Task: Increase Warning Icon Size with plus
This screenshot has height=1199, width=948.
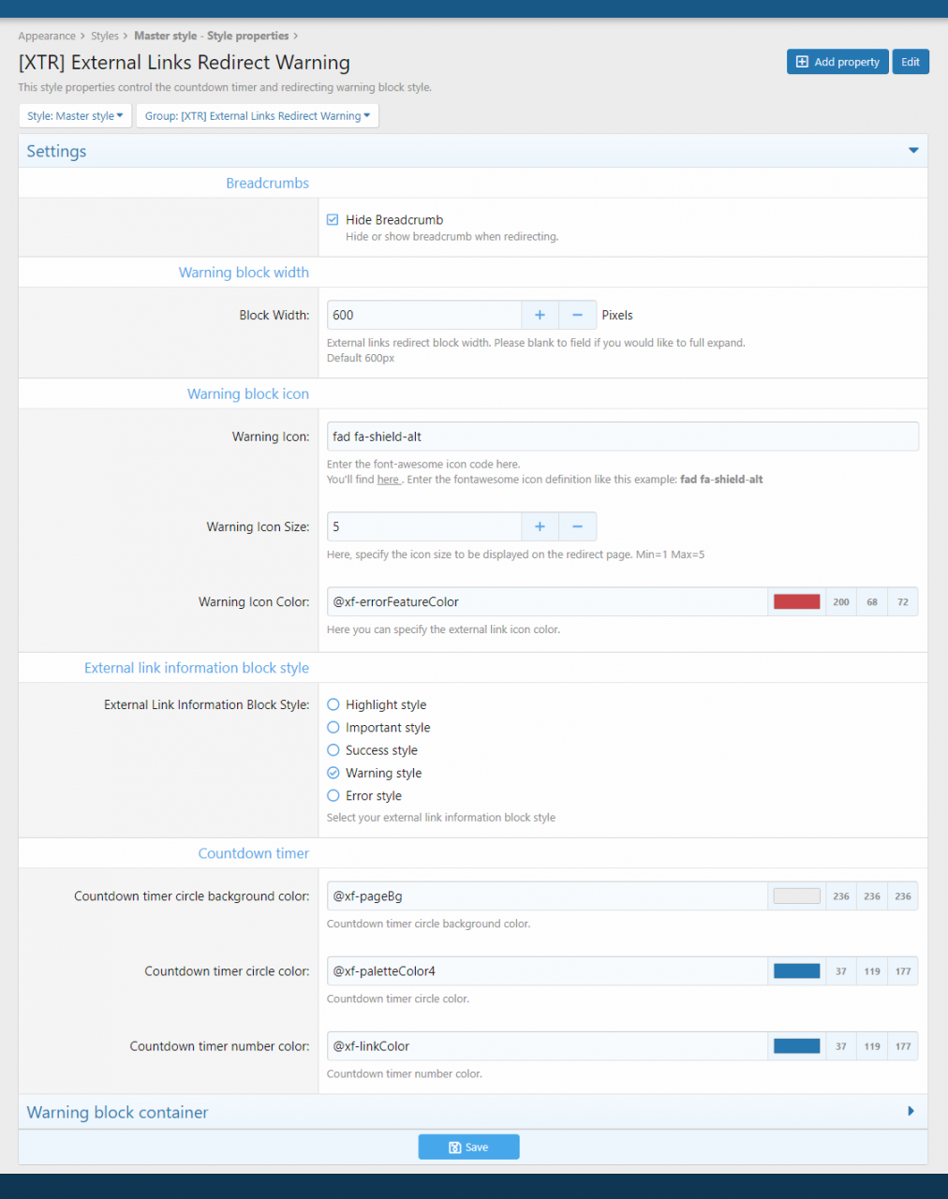Action: pos(540,527)
